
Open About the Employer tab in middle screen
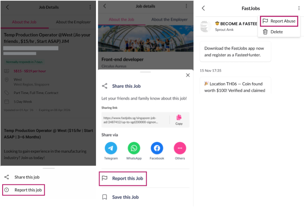(x=169, y=20)
